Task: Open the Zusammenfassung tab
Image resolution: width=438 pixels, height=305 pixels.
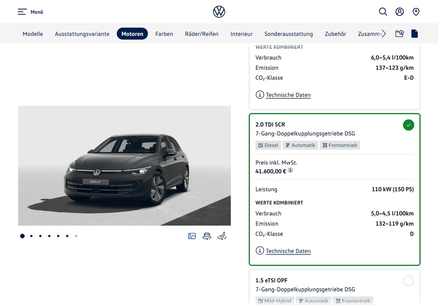Action: (370, 34)
